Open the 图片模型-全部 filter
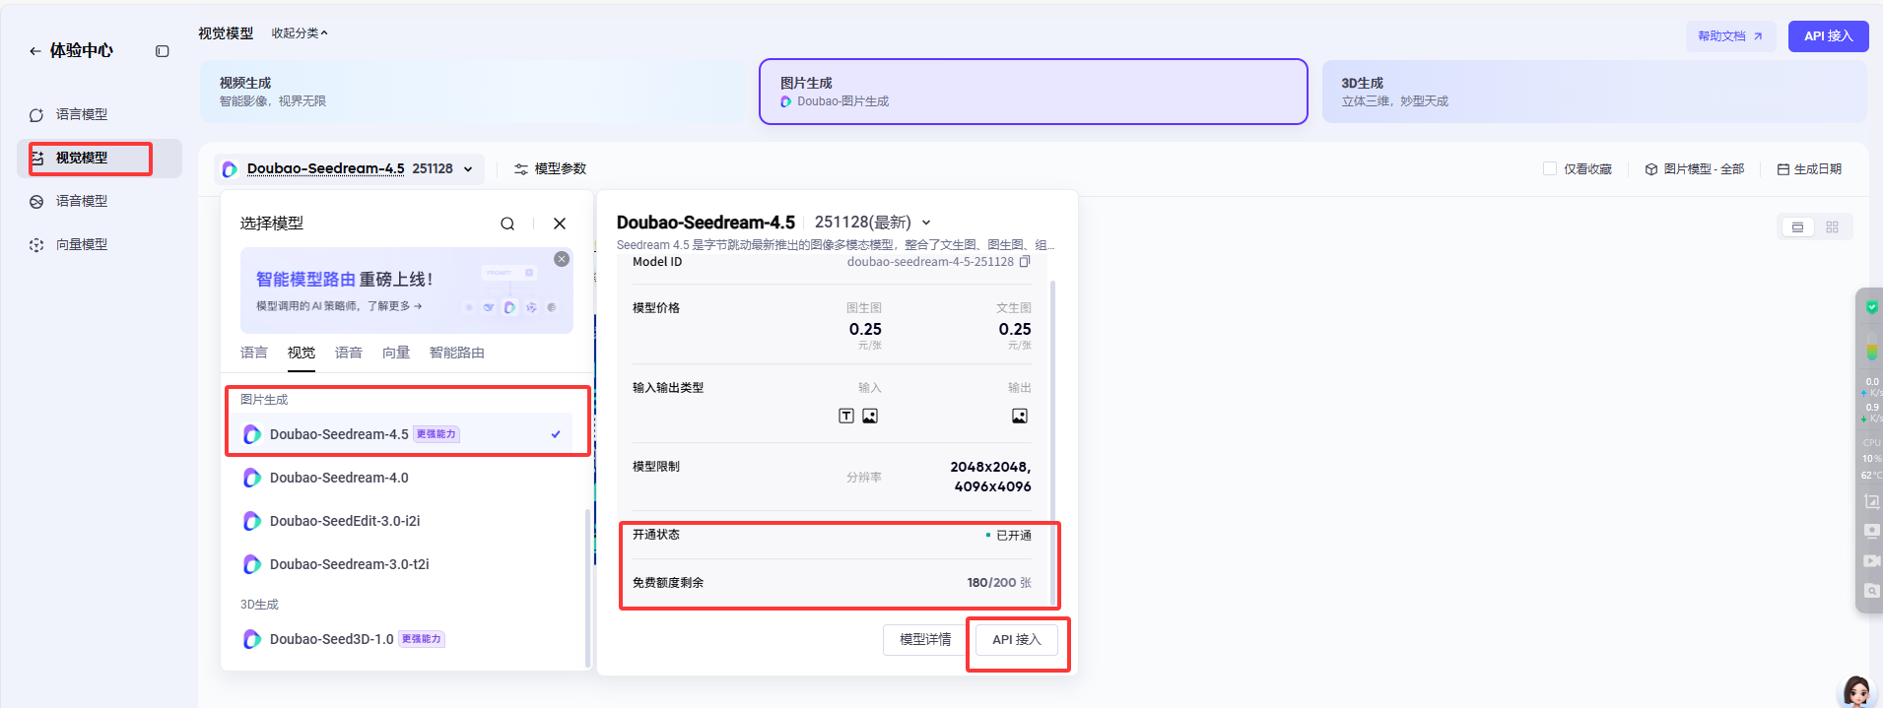The height and width of the screenshot is (708, 1883). (1695, 169)
